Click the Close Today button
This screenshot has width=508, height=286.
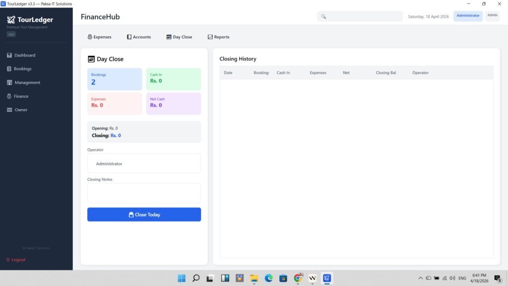144,214
